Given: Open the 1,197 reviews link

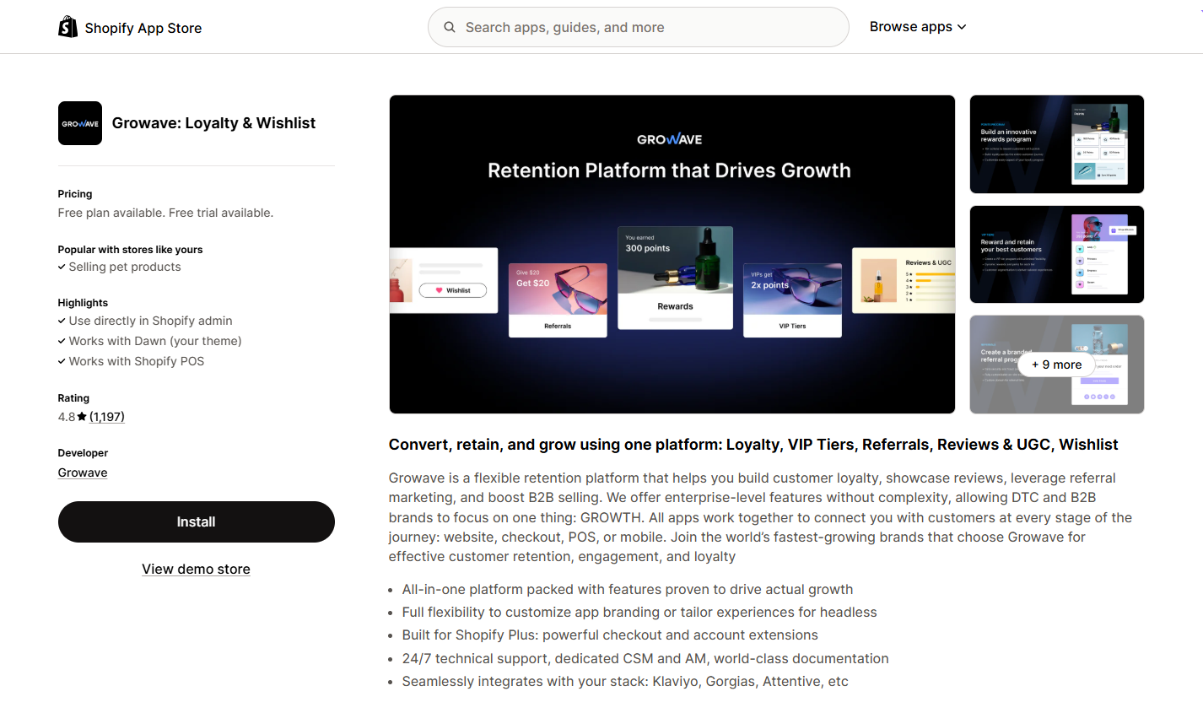Looking at the screenshot, I should (x=107, y=417).
